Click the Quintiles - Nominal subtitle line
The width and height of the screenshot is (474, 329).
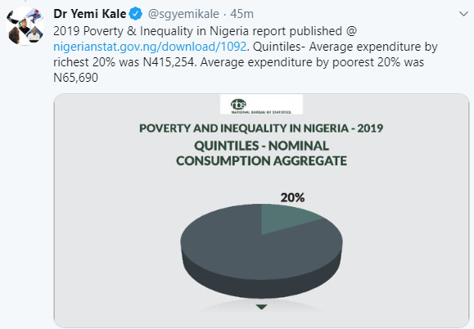pyautogui.click(x=261, y=146)
